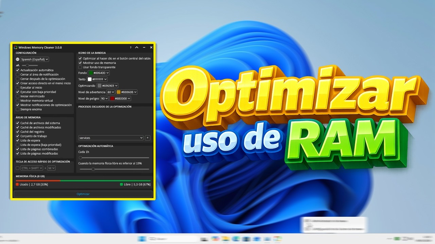Screen dimensions: 435x244
Task: Enable Iniciar minimizado checkbox
Action: [x=18, y=96]
